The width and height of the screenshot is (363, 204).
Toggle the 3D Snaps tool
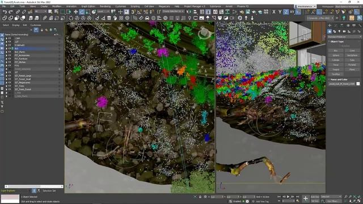coord(133,11)
